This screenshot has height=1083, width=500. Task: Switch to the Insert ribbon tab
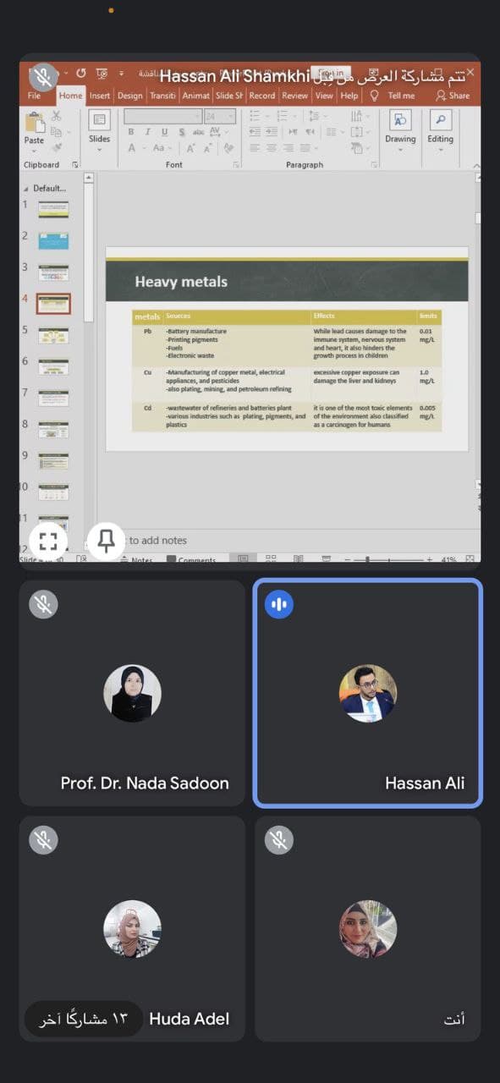[100, 96]
